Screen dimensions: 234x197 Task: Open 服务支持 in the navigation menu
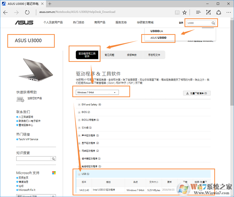tap(121, 22)
